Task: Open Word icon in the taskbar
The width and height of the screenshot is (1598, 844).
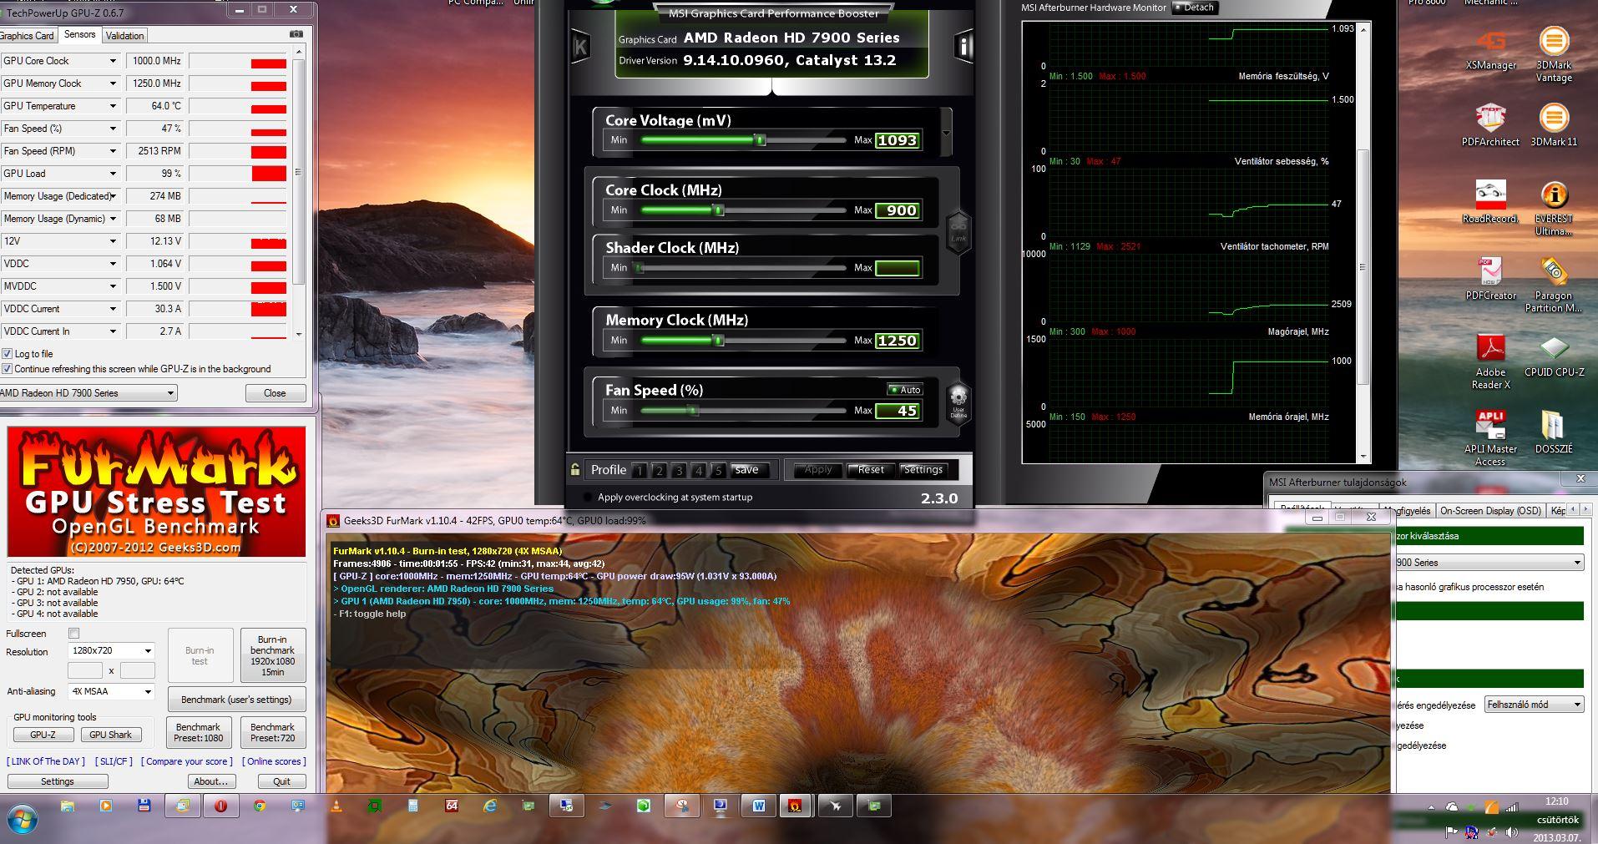Action: [758, 806]
